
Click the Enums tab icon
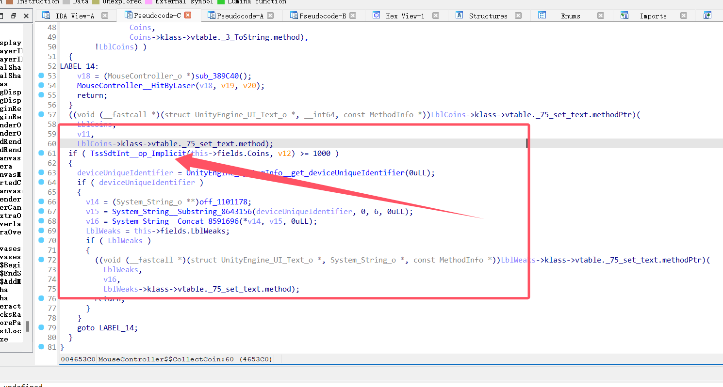coord(542,15)
